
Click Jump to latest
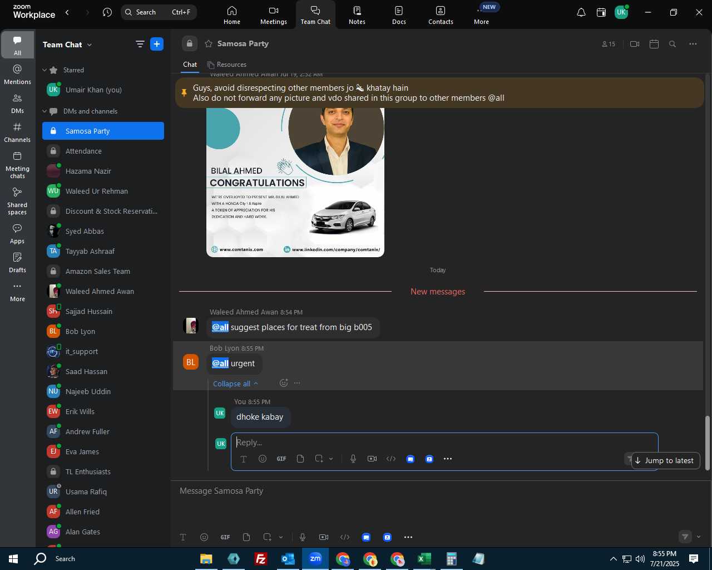(x=665, y=460)
